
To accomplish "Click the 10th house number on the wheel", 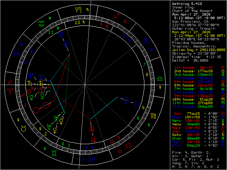I will click(x=77, y=22).
